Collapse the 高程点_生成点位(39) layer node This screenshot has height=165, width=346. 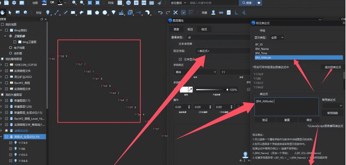(x=2, y=137)
